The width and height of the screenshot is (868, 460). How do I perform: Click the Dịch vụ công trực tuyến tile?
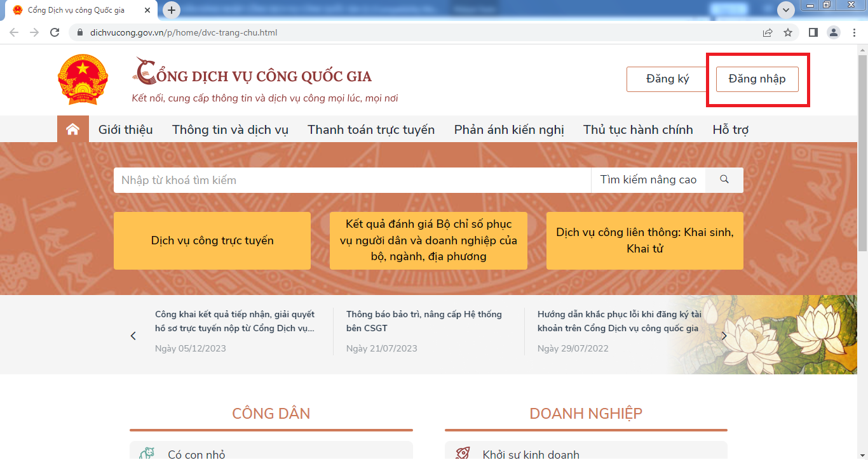212,240
